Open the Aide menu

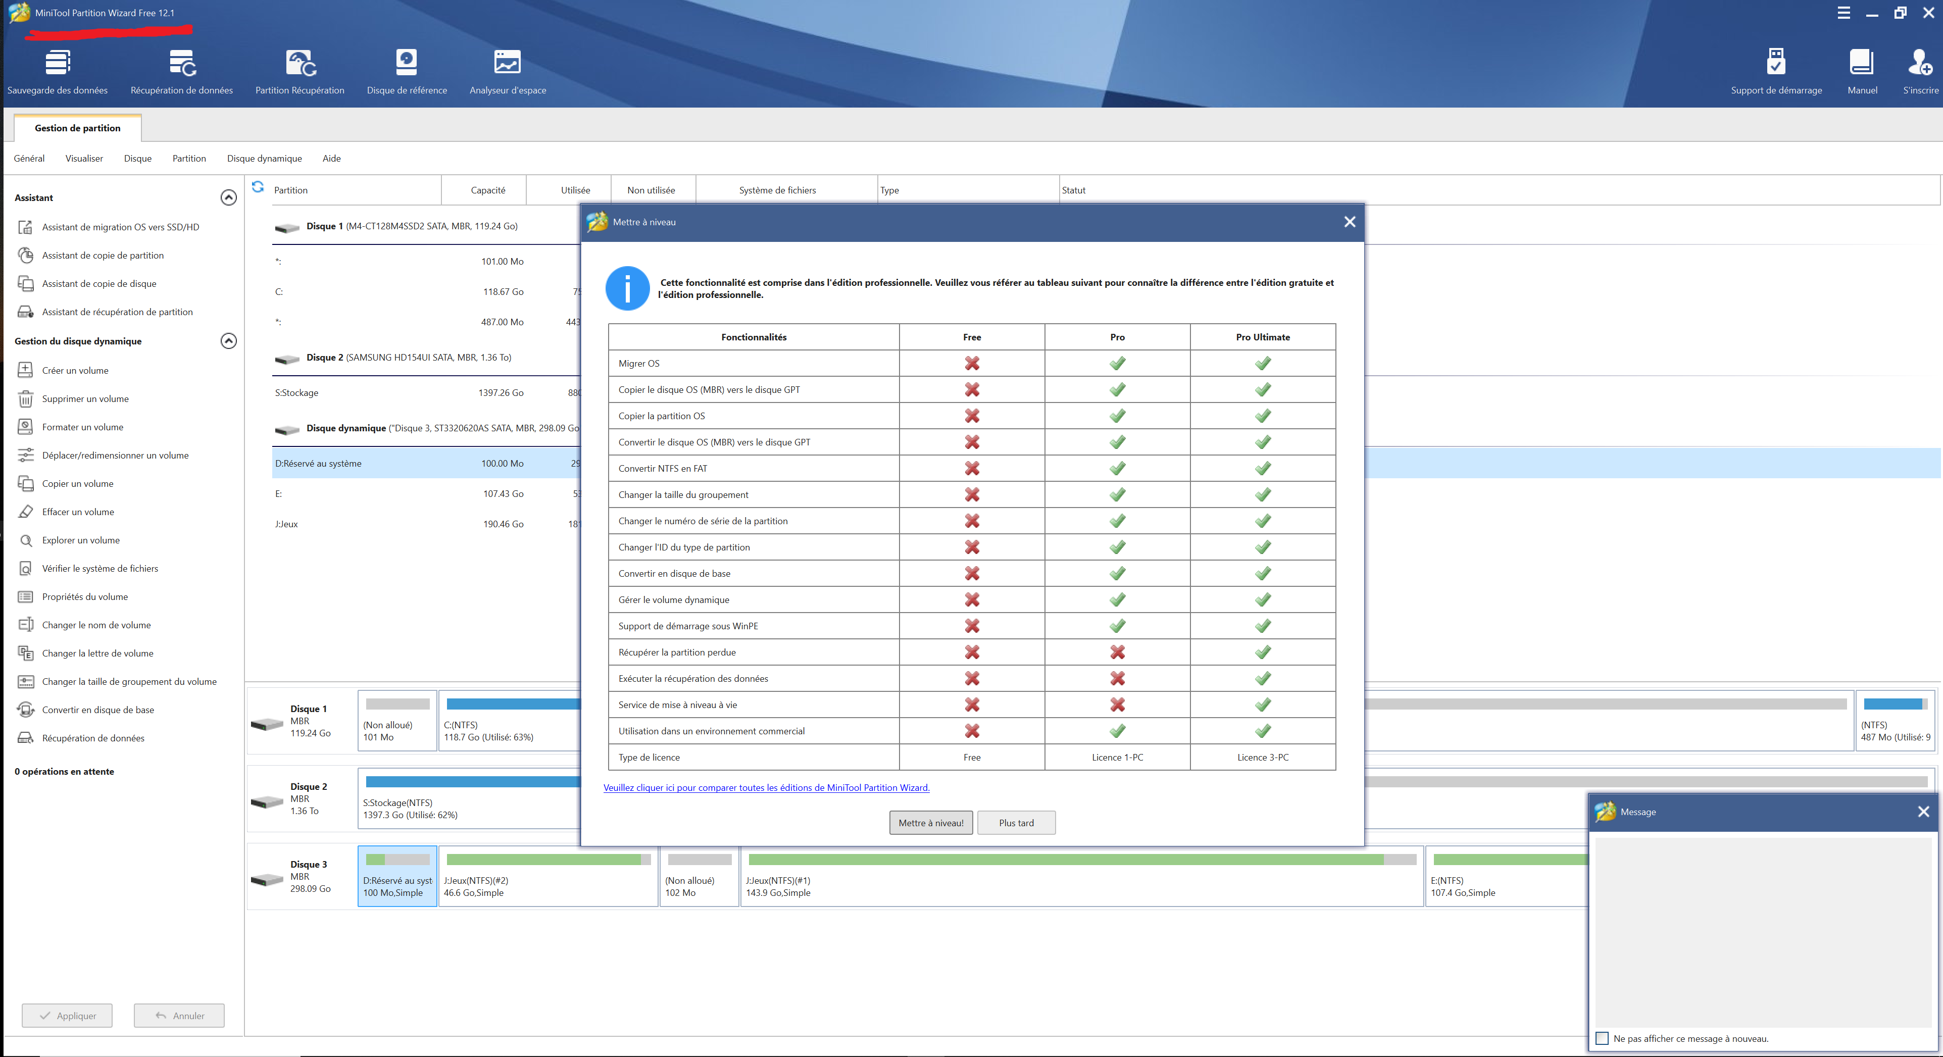click(x=332, y=159)
